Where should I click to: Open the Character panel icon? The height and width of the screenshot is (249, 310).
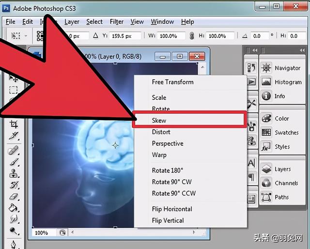coord(251,163)
